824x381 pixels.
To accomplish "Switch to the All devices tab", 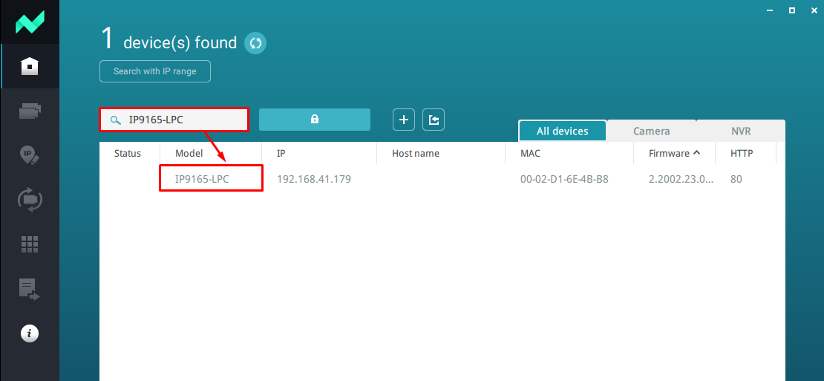I will pyautogui.click(x=562, y=131).
